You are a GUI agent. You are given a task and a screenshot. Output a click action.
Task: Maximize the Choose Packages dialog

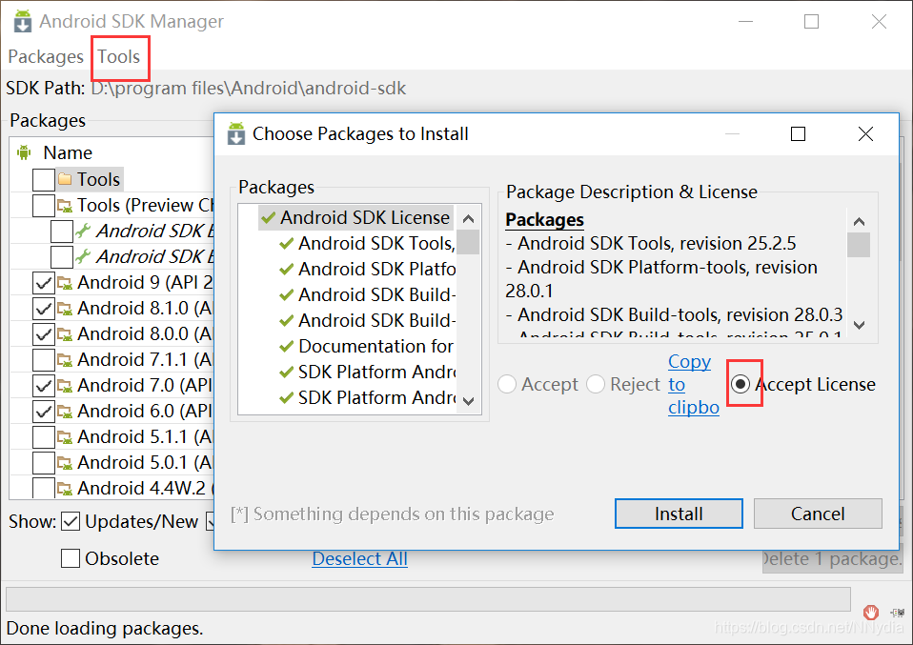click(799, 134)
